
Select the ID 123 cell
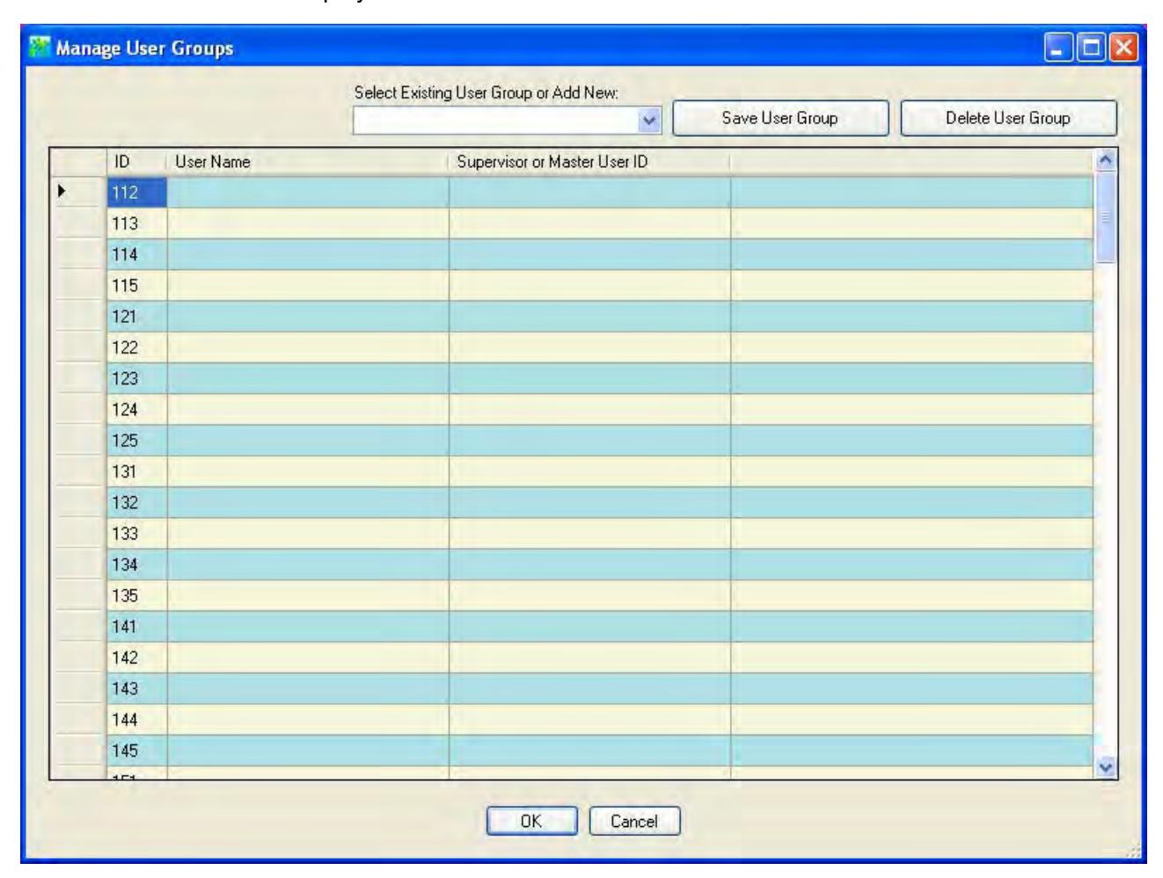pos(136,378)
